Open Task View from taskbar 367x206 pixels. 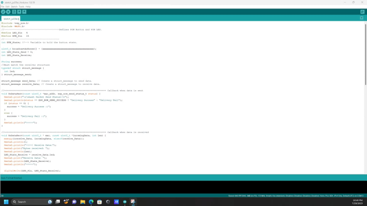(57, 202)
